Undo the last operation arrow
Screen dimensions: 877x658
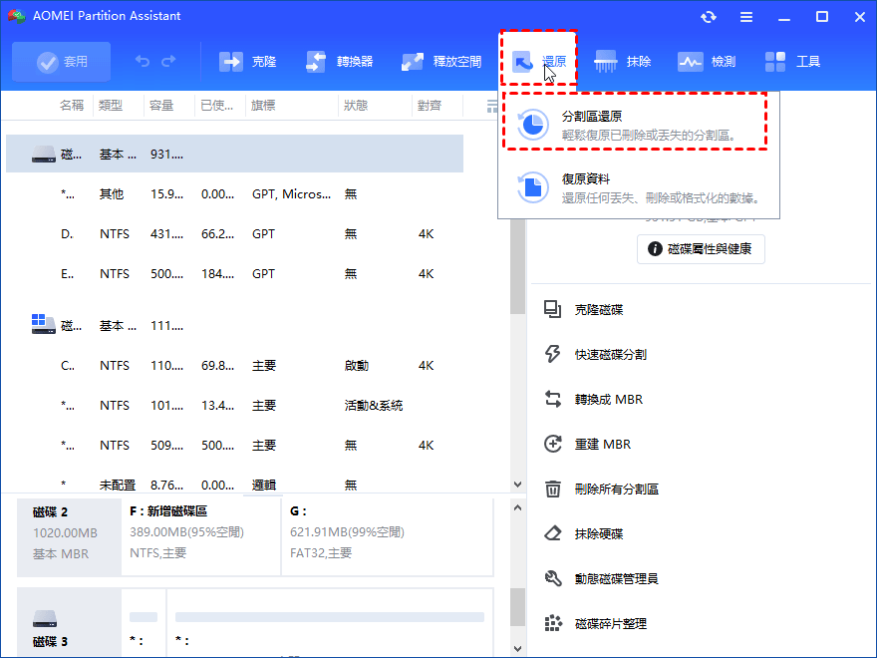tap(143, 61)
